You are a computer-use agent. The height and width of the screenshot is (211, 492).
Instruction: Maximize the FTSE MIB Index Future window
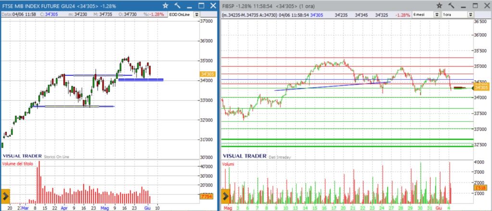(x=201, y=6)
